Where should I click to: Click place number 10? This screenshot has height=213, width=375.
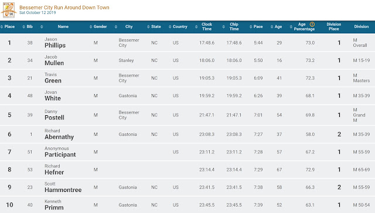point(9,205)
